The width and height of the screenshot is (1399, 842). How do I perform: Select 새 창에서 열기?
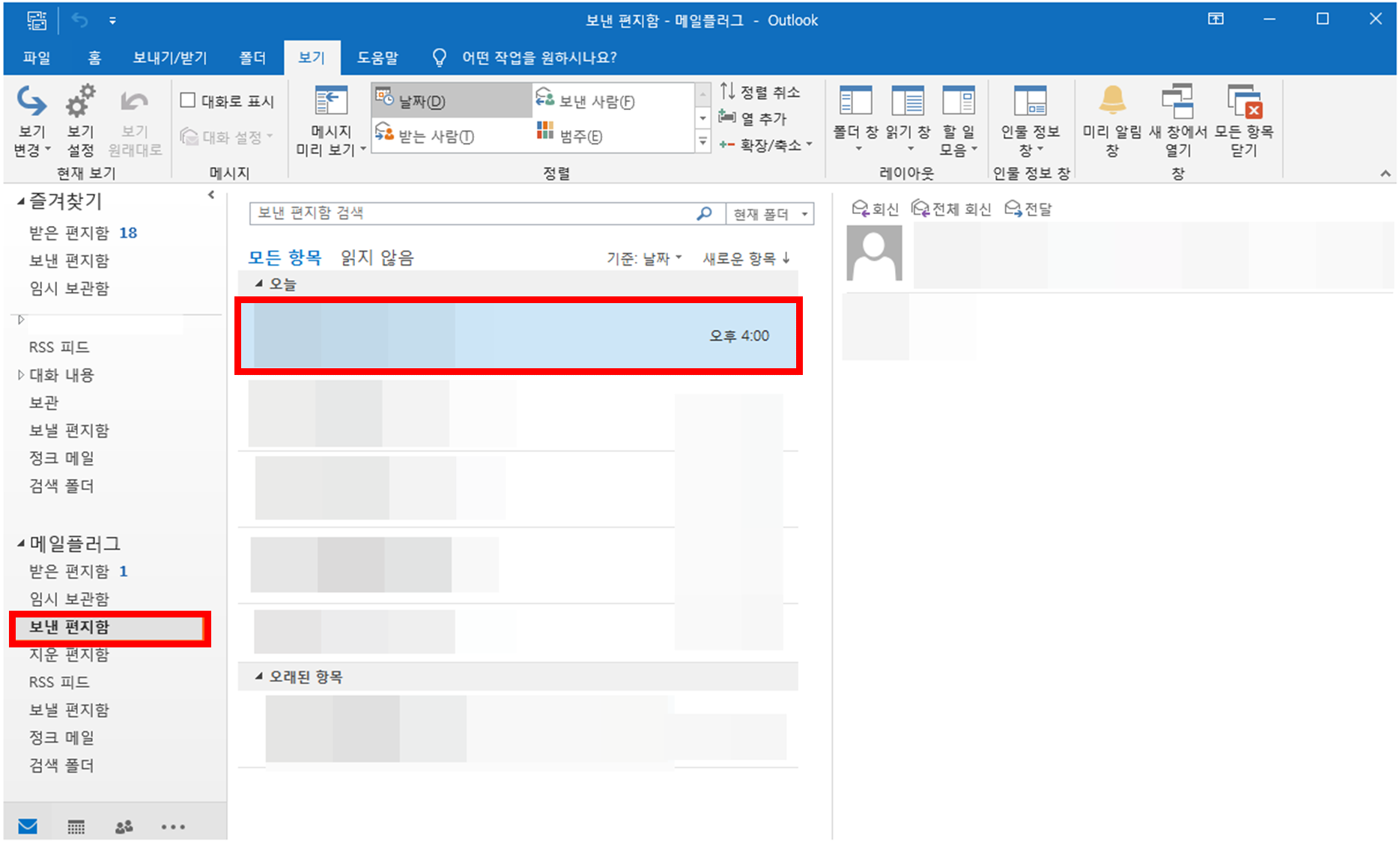click(x=1177, y=120)
